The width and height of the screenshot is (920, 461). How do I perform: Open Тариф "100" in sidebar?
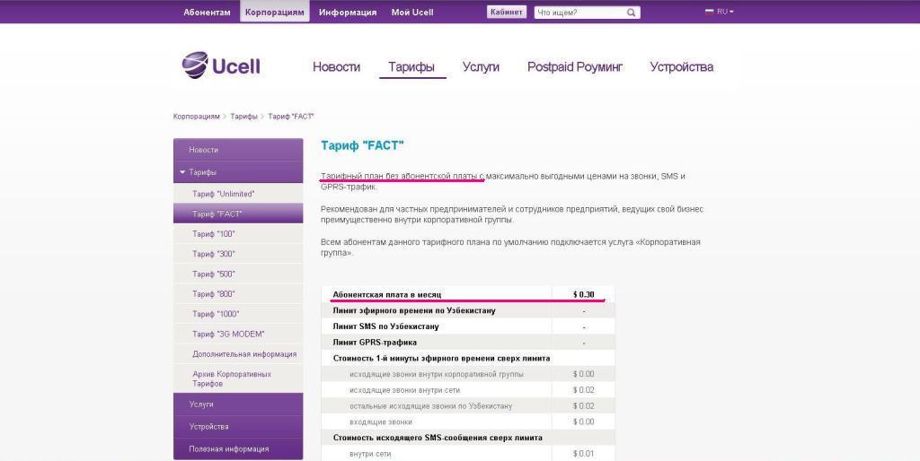click(x=238, y=234)
